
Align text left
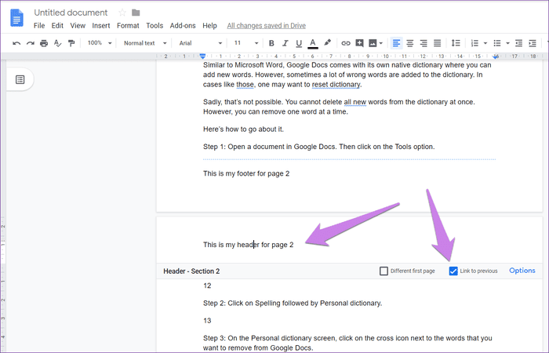pyautogui.click(x=396, y=43)
